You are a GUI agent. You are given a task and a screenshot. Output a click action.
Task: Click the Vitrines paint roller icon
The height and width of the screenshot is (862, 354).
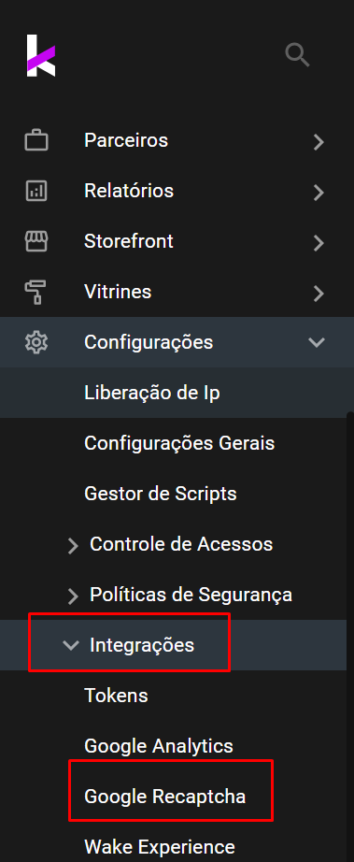[36, 292]
